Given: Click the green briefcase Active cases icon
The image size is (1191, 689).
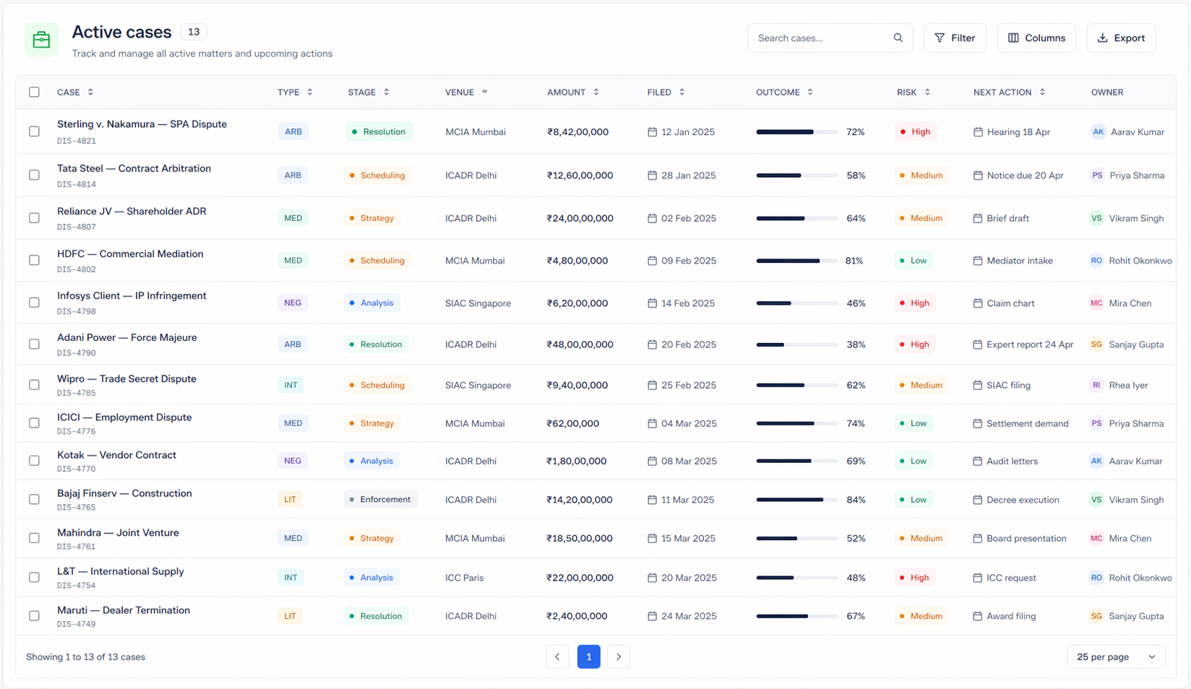Looking at the screenshot, I should click(41, 40).
